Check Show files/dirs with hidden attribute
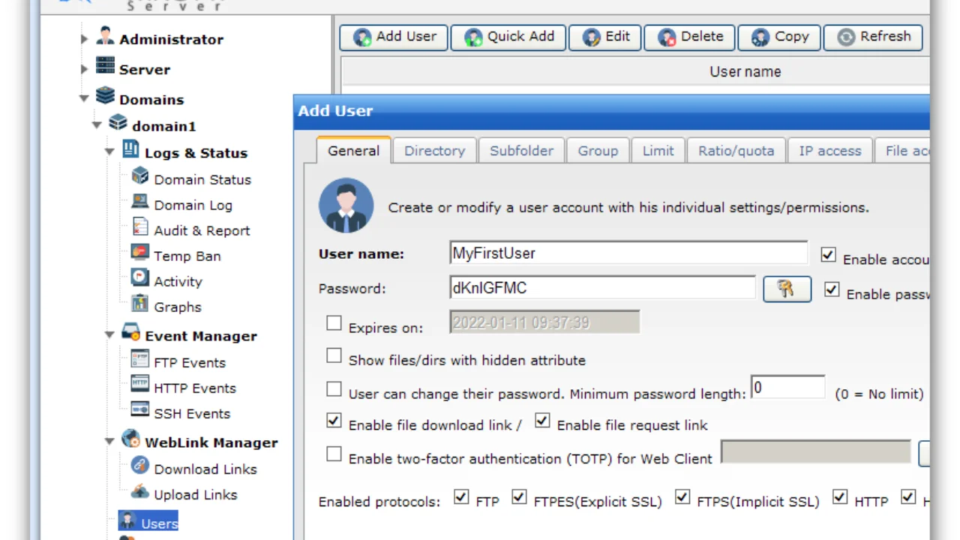The height and width of the screenshot is (540, 960). pyautogui.click(x=334, y=355)
